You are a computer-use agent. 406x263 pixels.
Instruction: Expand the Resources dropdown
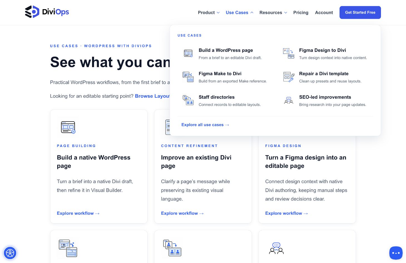tap(273, 12)
